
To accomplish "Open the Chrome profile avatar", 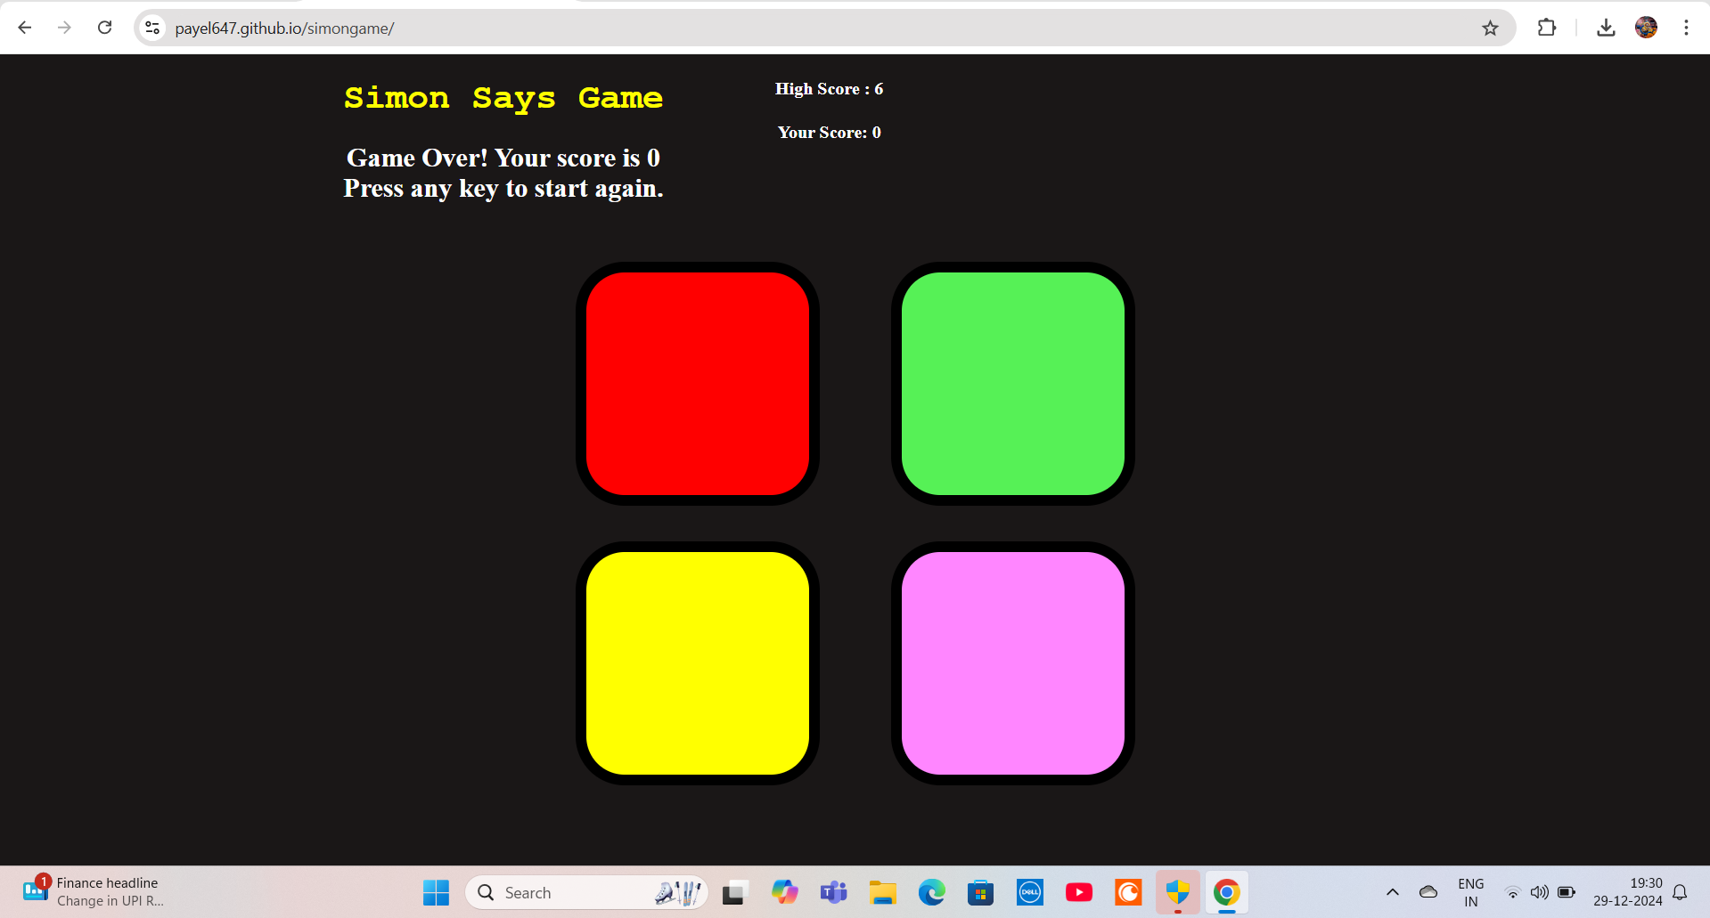I will tap(1646, 28).
